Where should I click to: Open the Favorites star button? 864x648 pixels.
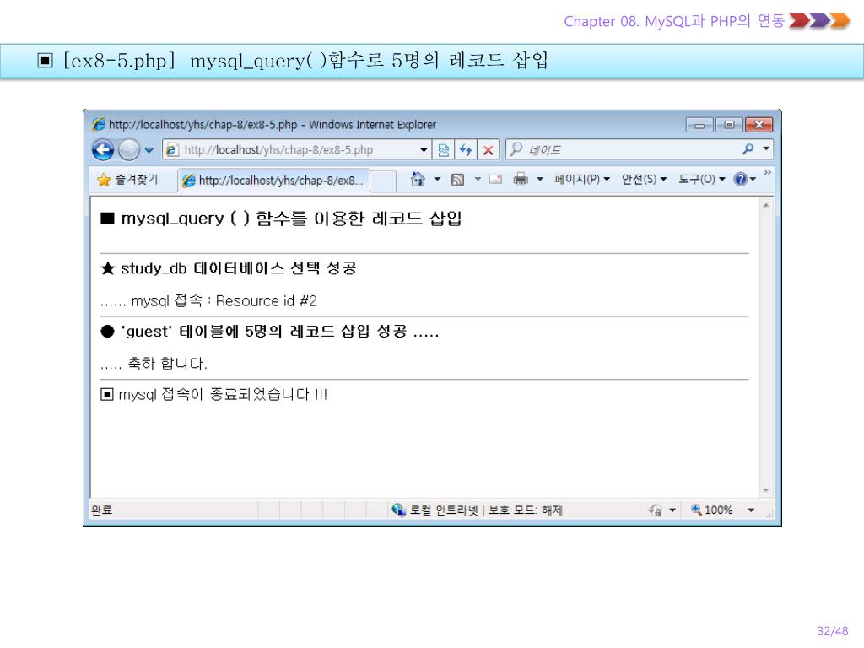(128, 180)
